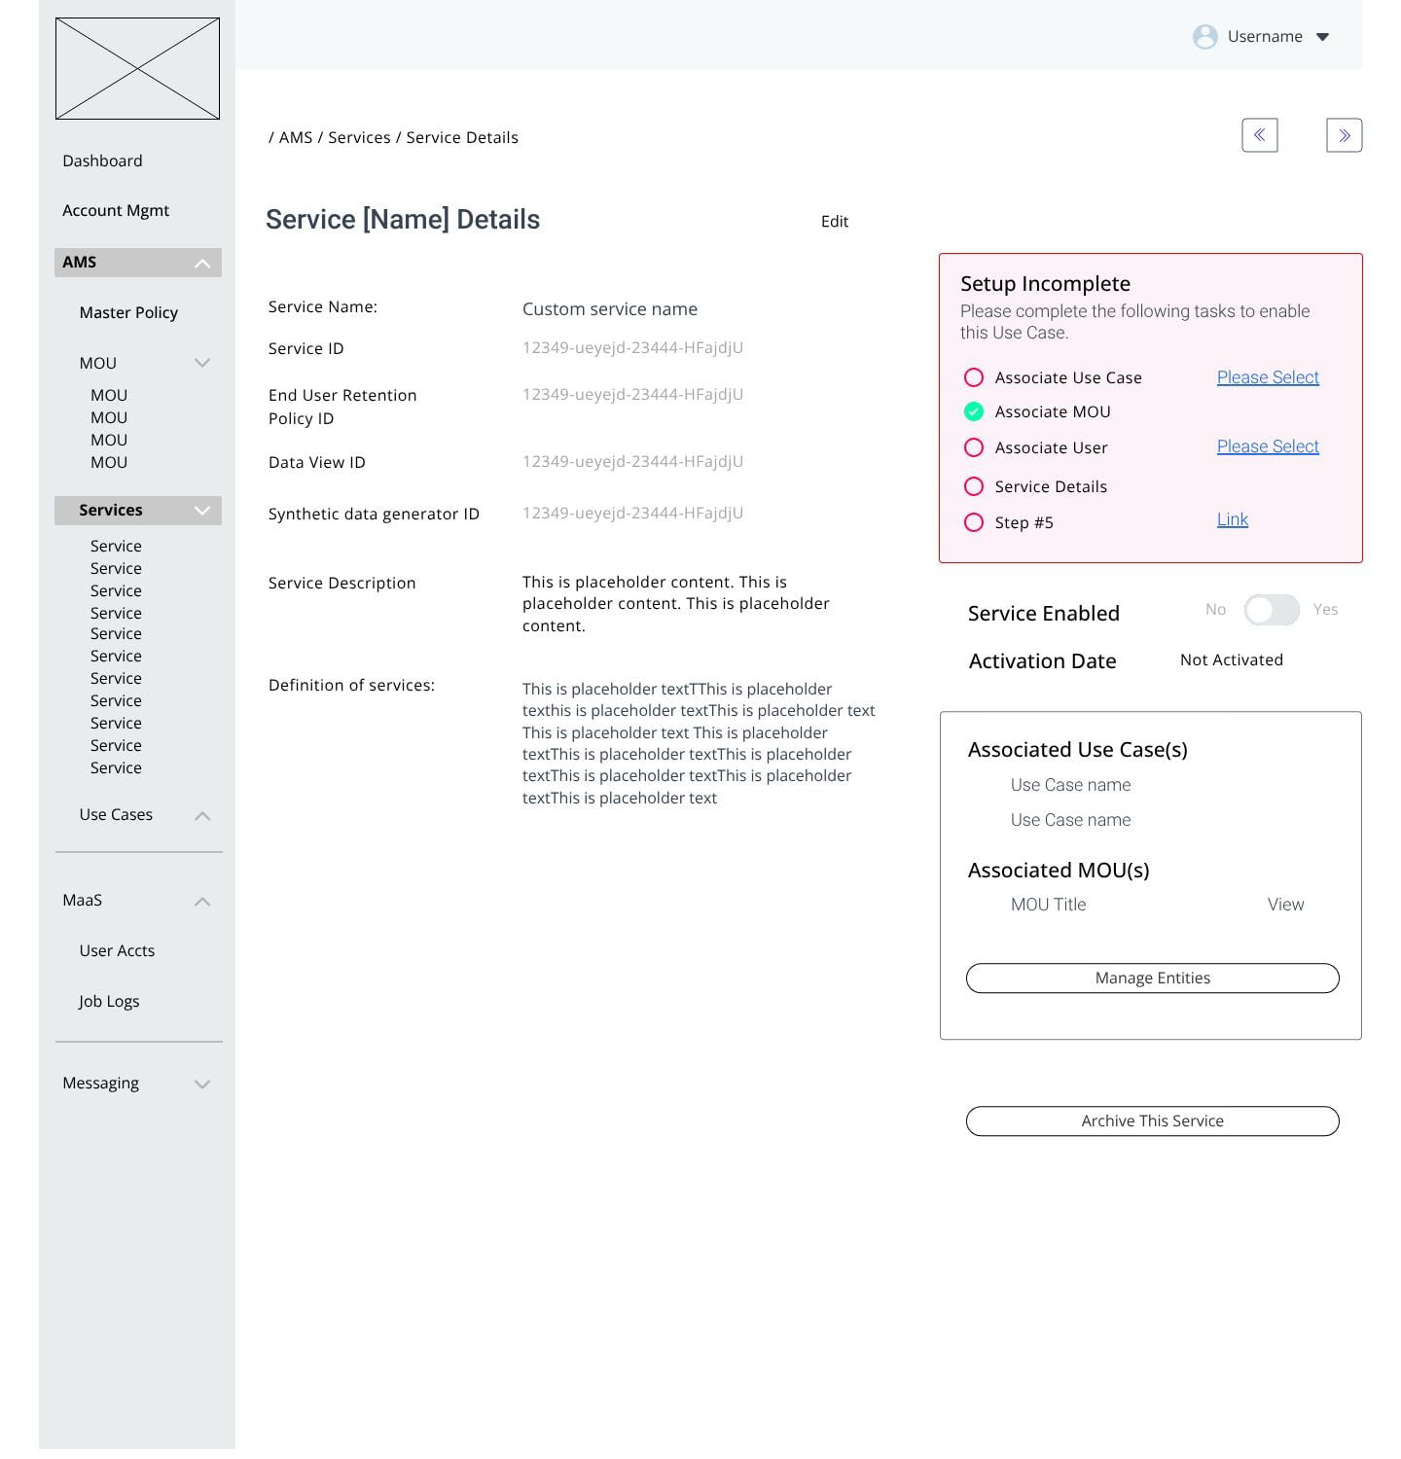Select the Step #5 status circle
The height and width of the screenshot is (1459, 1401).
(x=974, y=522)
